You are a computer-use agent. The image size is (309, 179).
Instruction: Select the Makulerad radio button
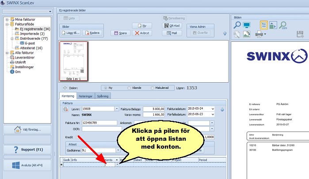[153, 88]
